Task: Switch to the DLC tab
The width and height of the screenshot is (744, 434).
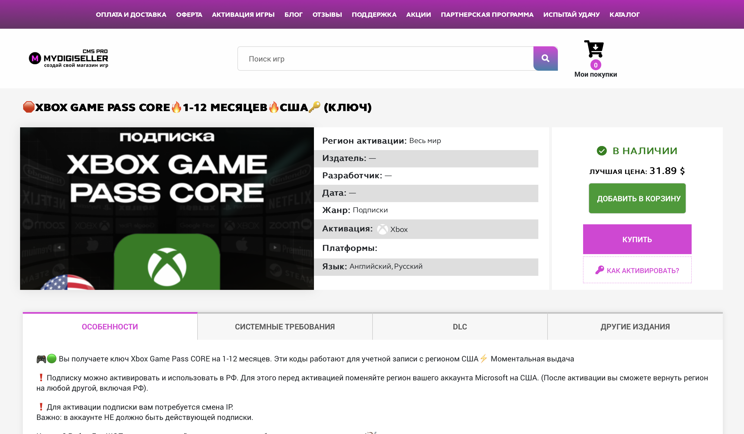Action: 460,326
